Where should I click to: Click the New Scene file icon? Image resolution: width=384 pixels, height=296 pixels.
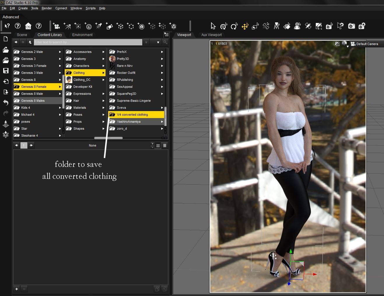pos(6,39)
